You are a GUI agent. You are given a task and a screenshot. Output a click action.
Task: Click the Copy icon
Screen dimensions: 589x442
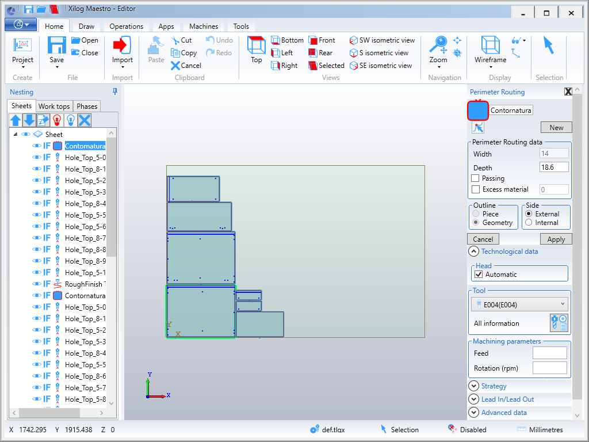[x=175, y=53]
